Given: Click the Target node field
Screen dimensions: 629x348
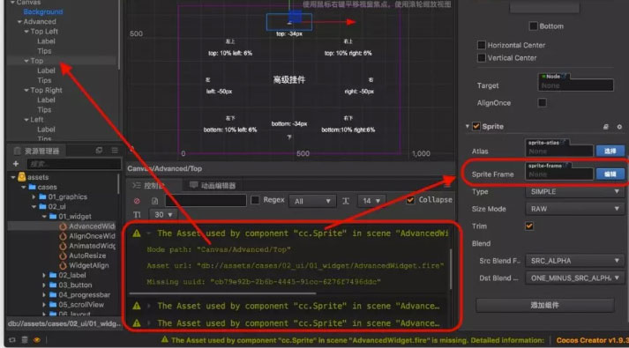Looking at the screenshot, I should (x=575, y=85).
